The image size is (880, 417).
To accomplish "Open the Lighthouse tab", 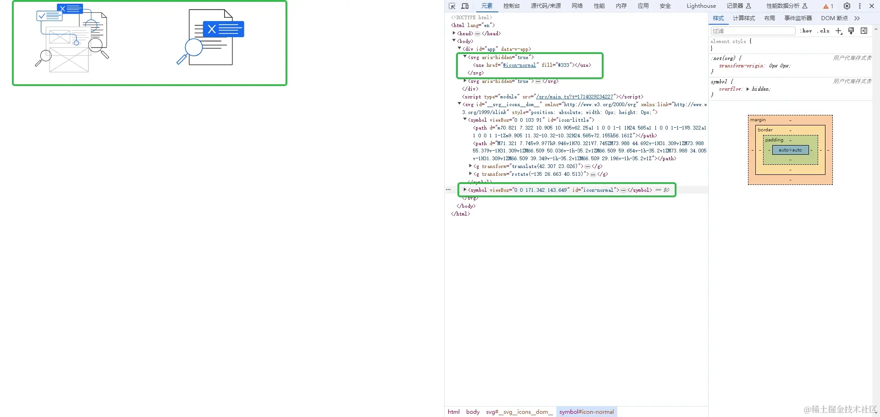I will (701, 6).
